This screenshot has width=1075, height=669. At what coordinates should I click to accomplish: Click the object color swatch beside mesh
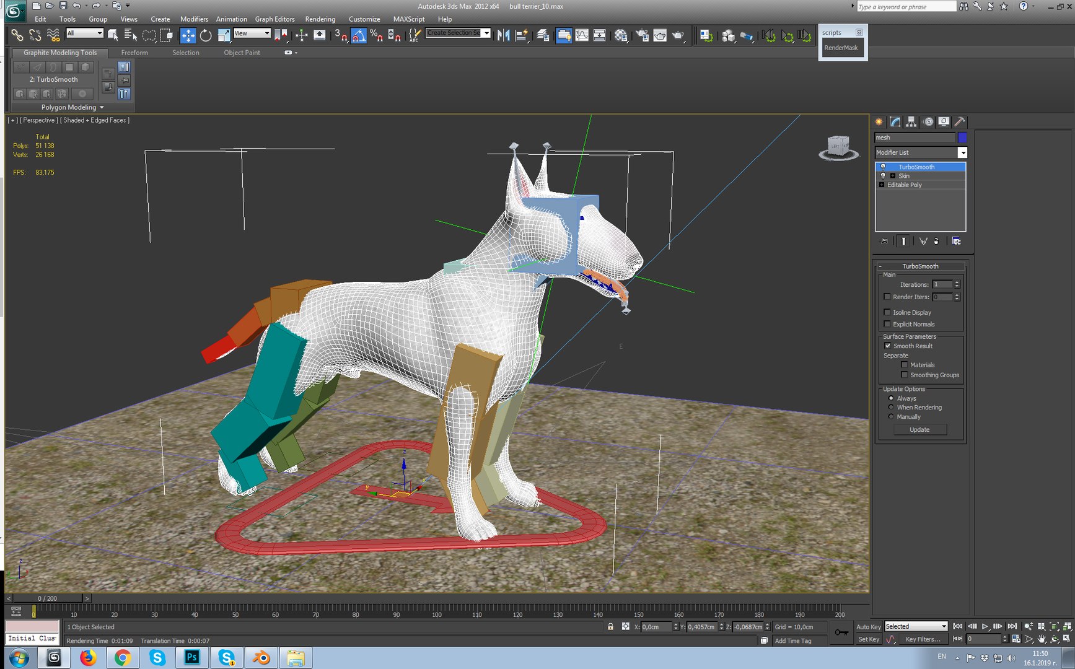pyautogui.click(x=962, y=138)
